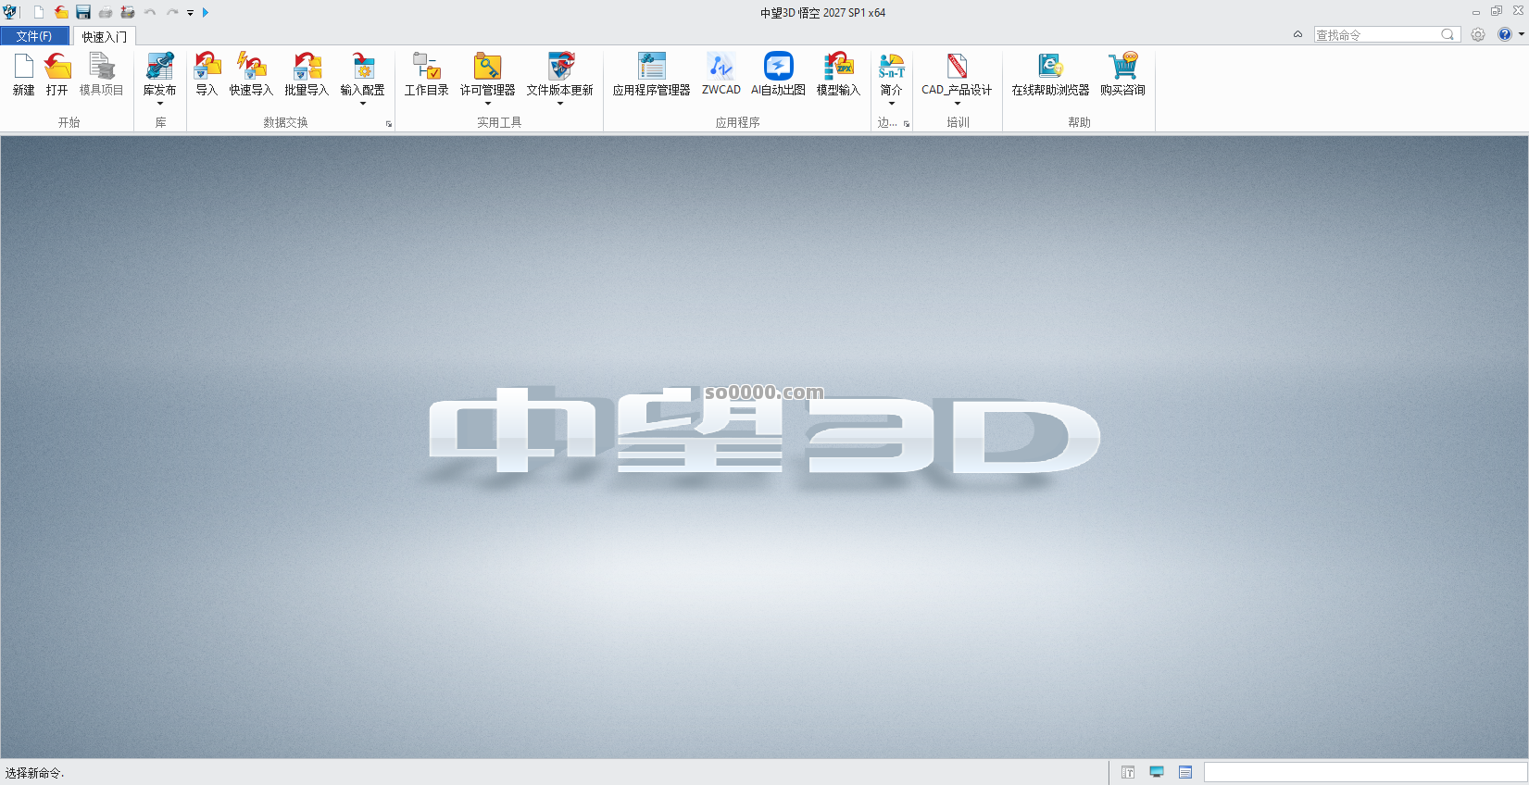
Task: Click the status bar text tool icon
Action: tap(1128, 772)
